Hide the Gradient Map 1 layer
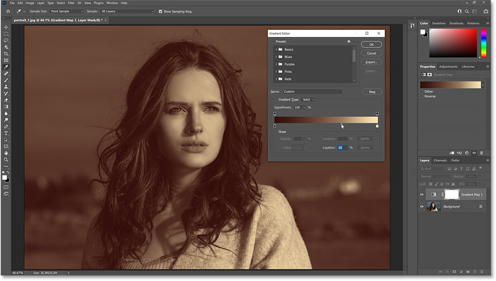The width and height of the screenshot is (496, 281). [422, 195]
